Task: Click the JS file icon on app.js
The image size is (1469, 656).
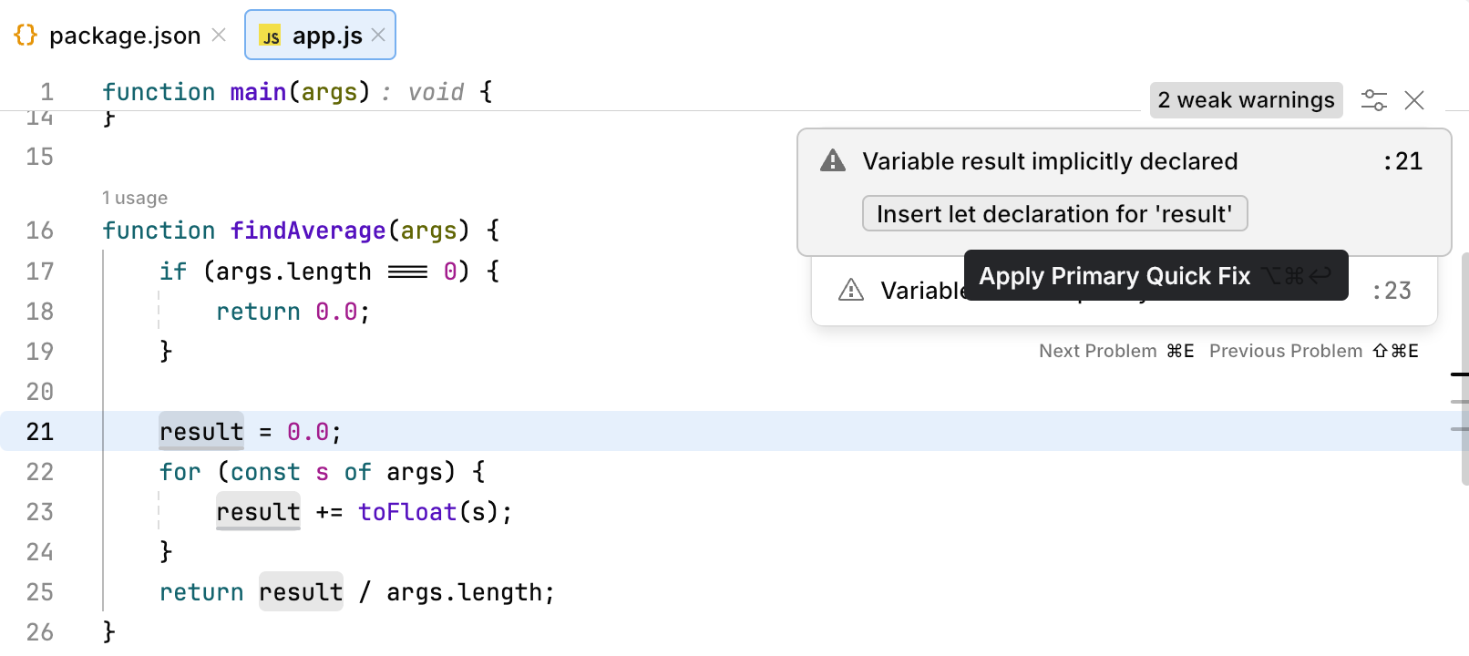Action: pyautogui.click(x=271, y=36)
